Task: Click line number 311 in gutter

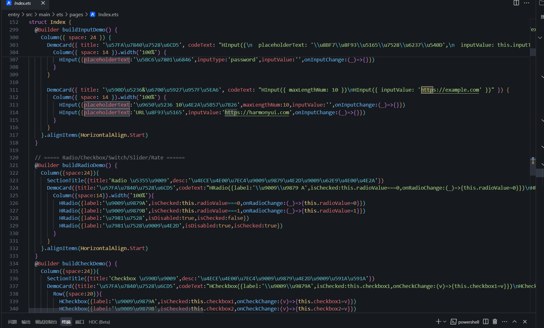Action: pyautogui.click(x=14, y=90)
